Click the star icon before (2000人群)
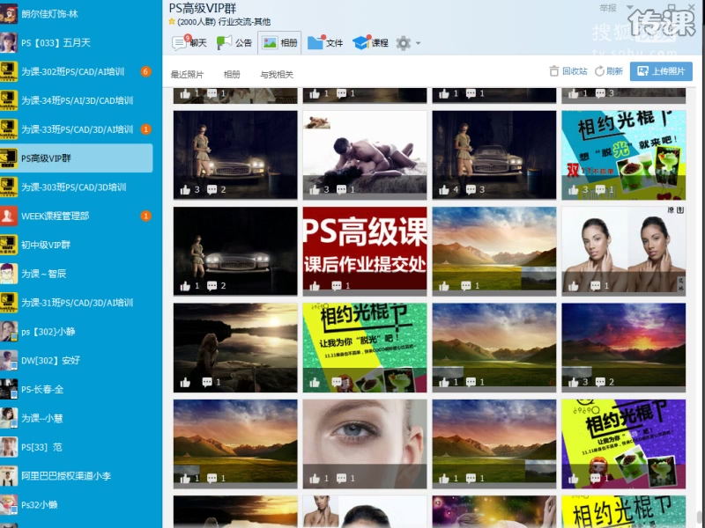 (x=172, y=21)
